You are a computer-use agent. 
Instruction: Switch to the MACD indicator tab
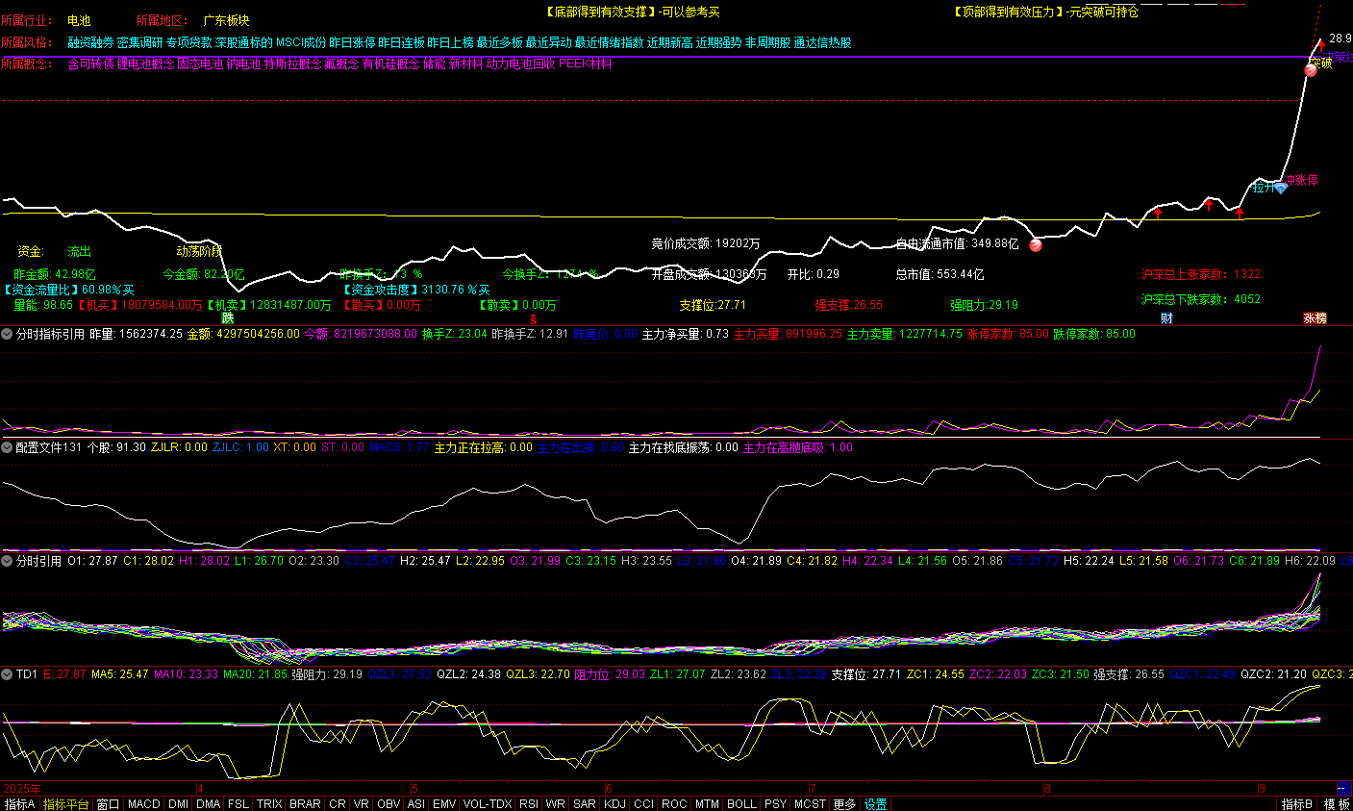coord(144,804)
